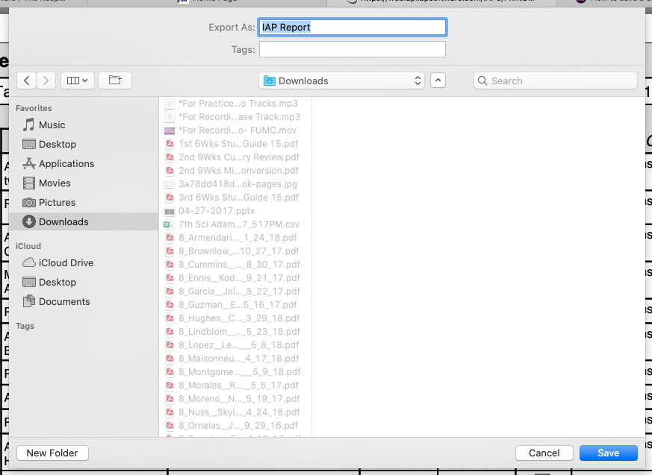
Task: Click the Save button
Action: (x=609, y=453)
